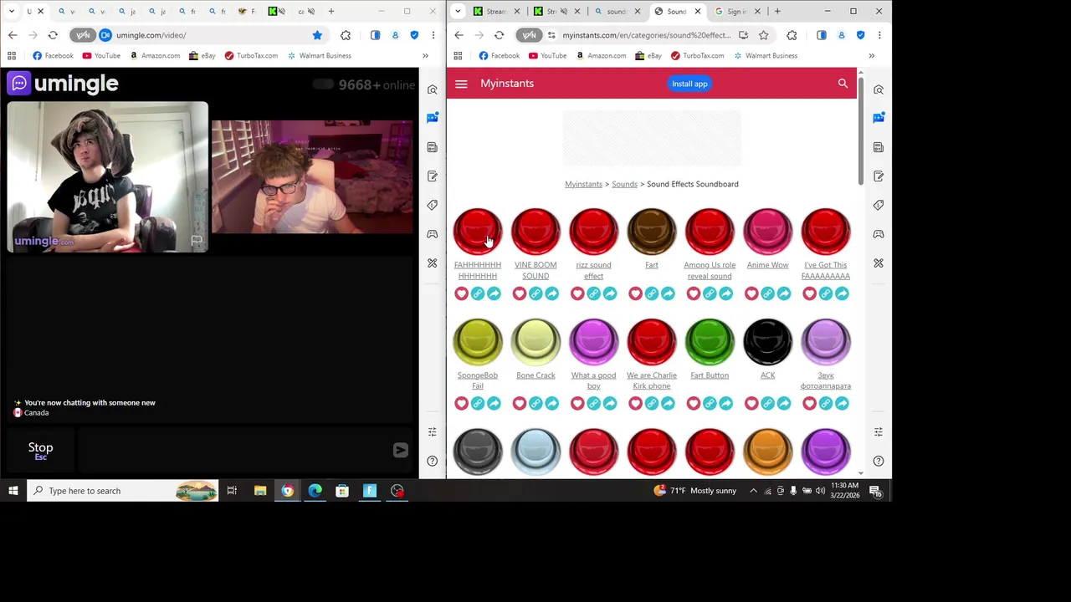Open YouTube bookmark in left window
Screen dimensions: 1071x602
(101, 56)
